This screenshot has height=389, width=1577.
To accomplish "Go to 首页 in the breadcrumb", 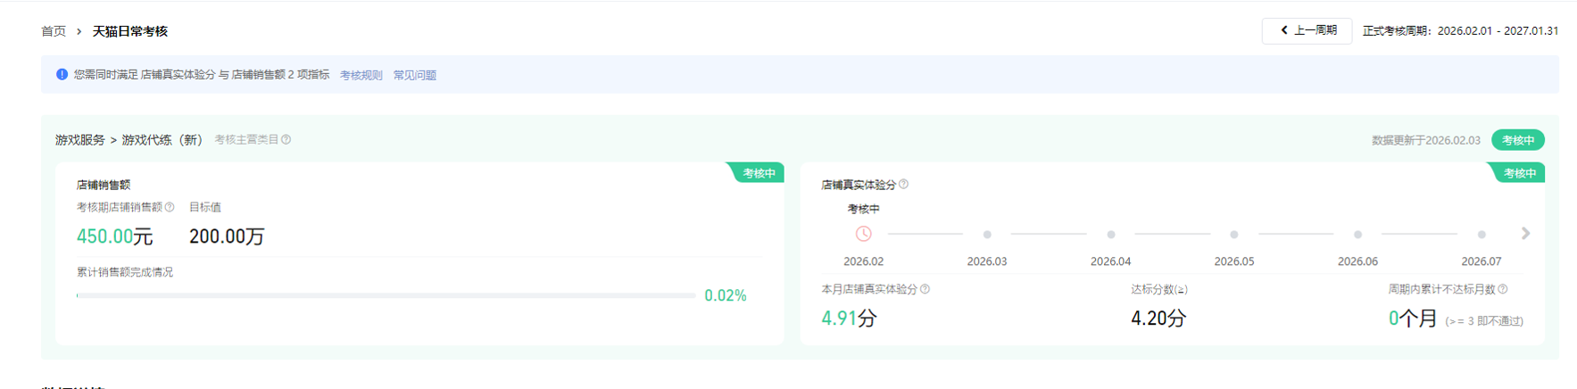I will (54, 31).
